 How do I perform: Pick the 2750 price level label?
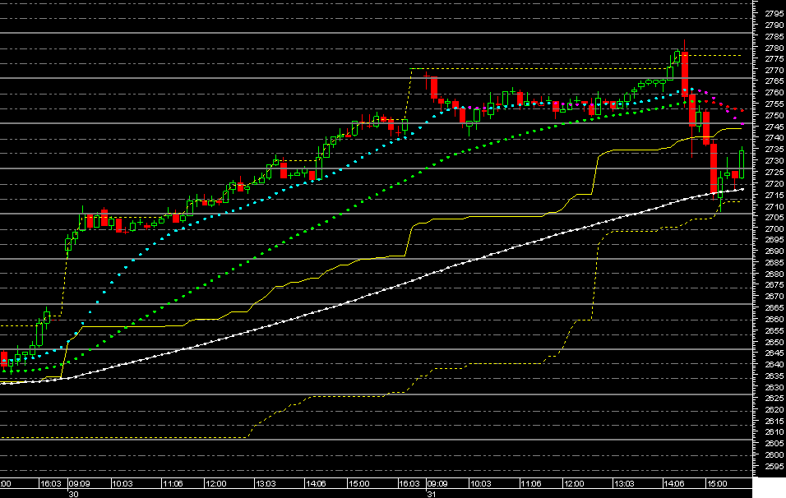(774, 115)
